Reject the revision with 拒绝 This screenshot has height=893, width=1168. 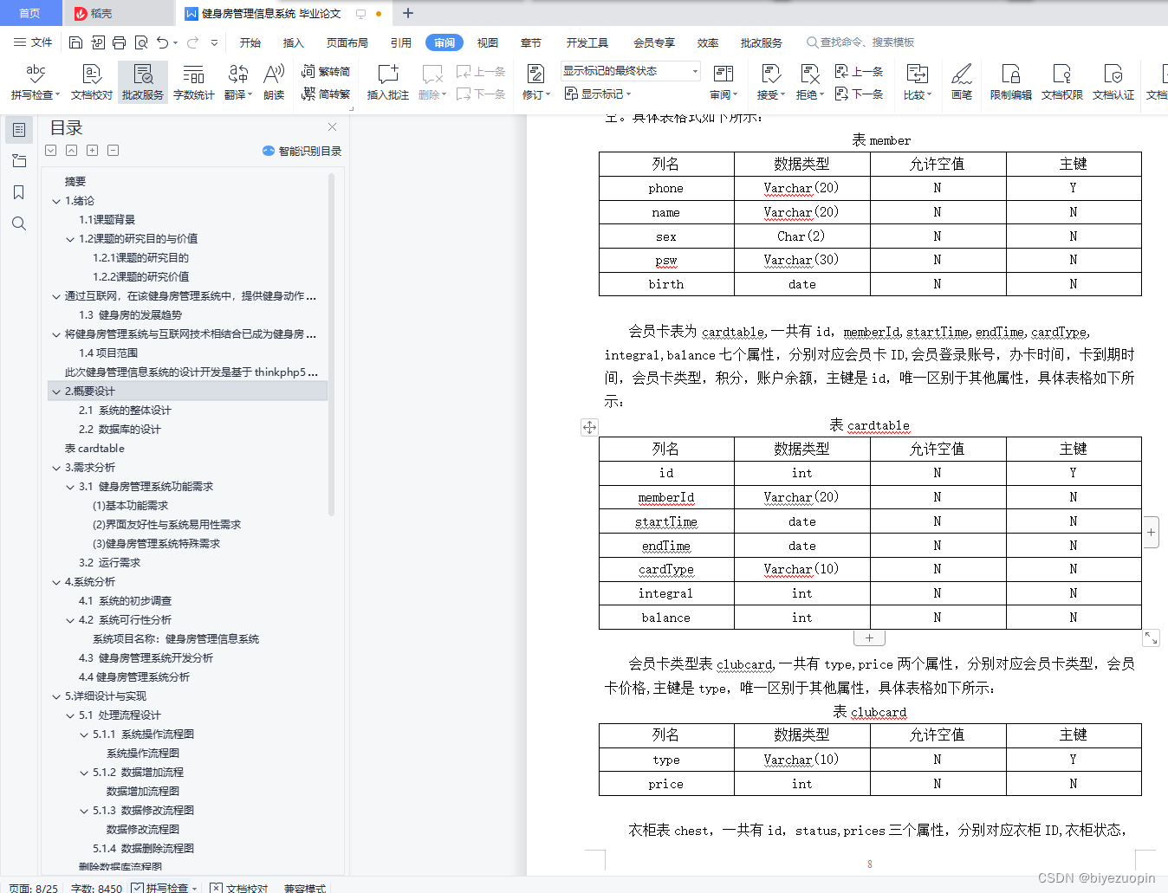(x=810, y=82)
